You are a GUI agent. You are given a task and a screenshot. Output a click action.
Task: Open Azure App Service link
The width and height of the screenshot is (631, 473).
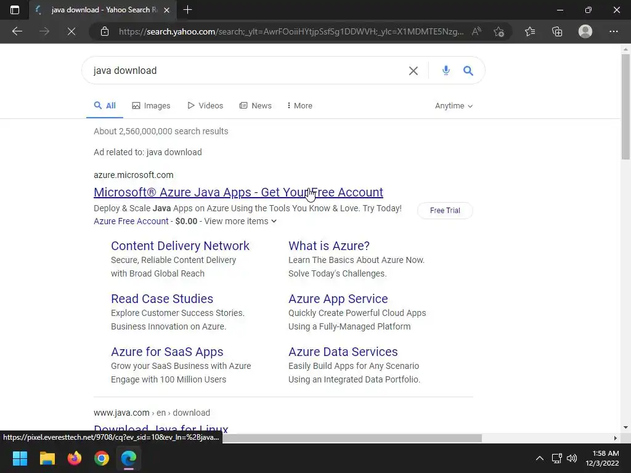338,299
